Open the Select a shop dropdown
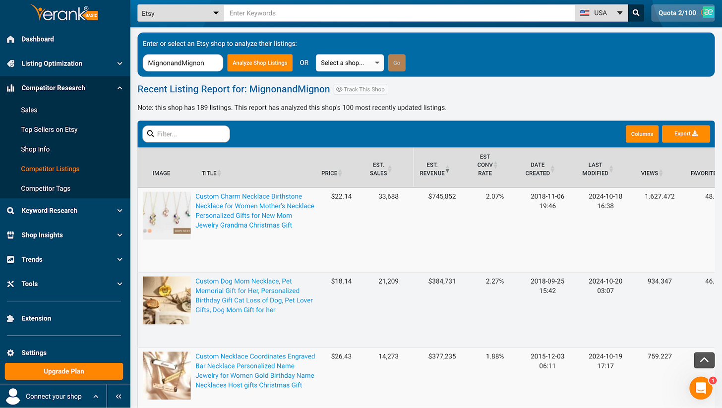 pos(350,63)
